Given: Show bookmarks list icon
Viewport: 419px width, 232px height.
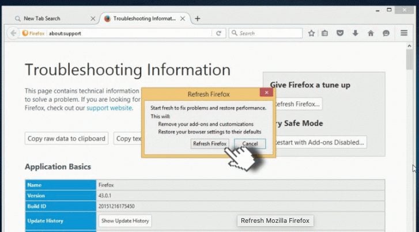Looking at the screenshot, I should (324, 33).
